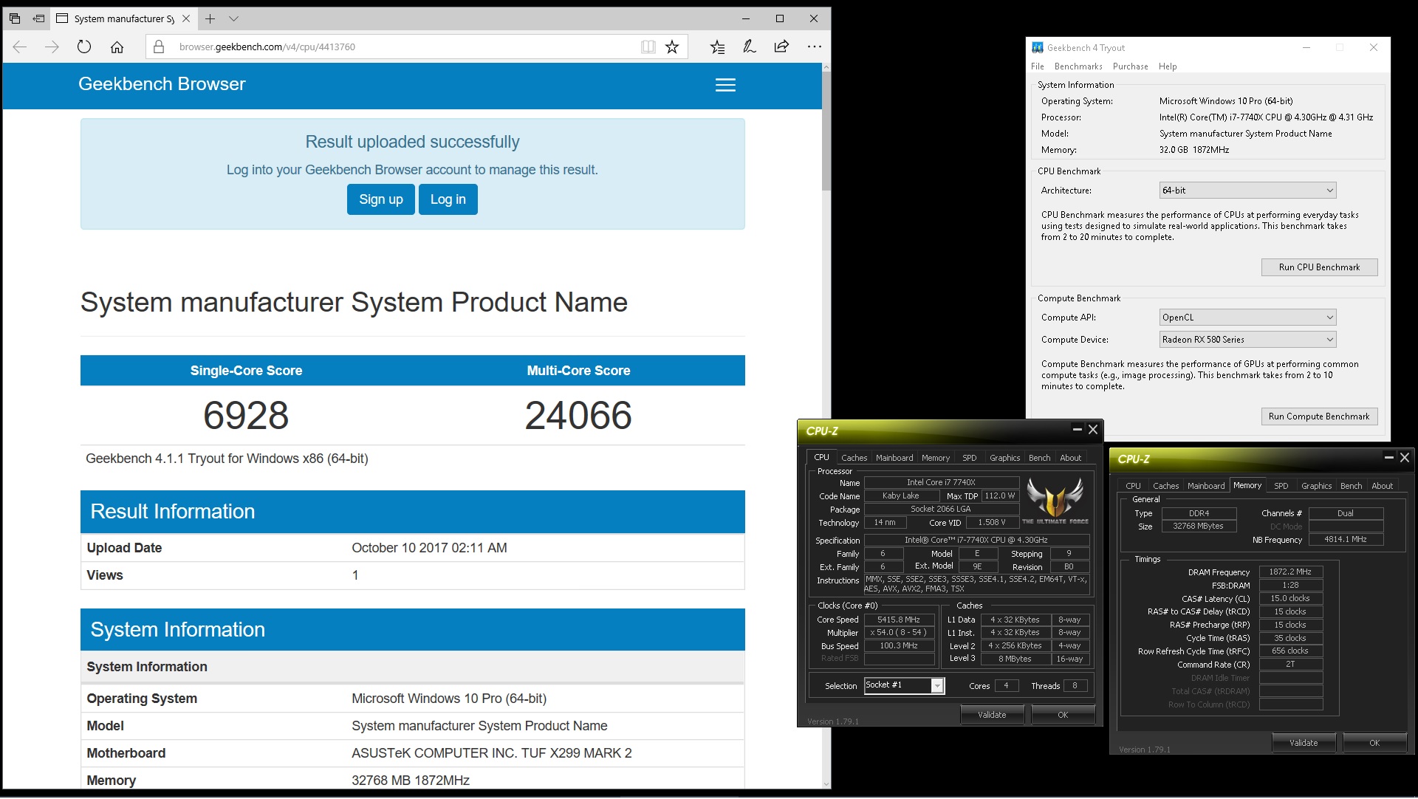The height and width of the screenshot is (799, 1418).
Task: Click Validate in CPU-Z CPU window
Action: click(992, 715)
